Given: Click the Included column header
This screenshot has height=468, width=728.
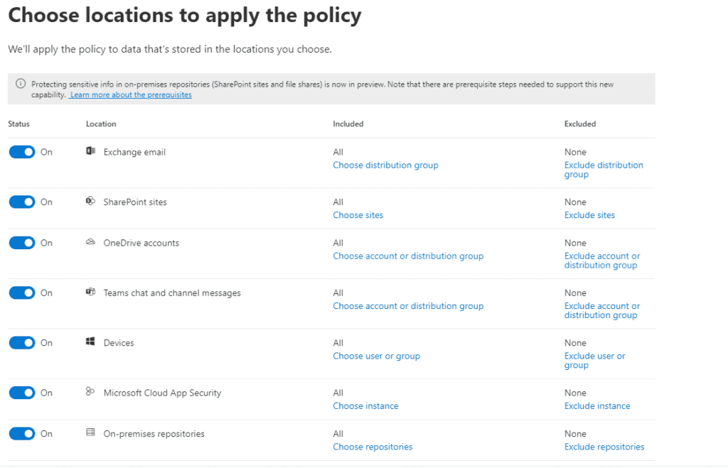Looking at the screenshot, I should click(x=348, y=124).
